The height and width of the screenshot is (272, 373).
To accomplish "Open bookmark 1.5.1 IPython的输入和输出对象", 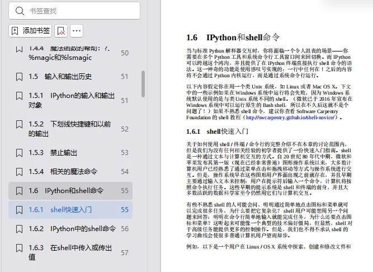I will tap(70, 100).
